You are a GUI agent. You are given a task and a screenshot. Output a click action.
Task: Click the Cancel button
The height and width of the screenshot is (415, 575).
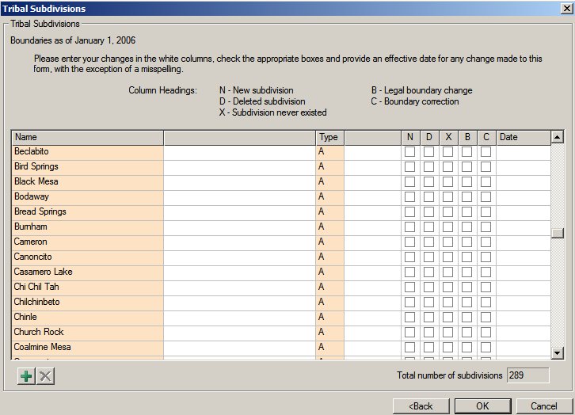pyautogui.click(x=543, y=406)
